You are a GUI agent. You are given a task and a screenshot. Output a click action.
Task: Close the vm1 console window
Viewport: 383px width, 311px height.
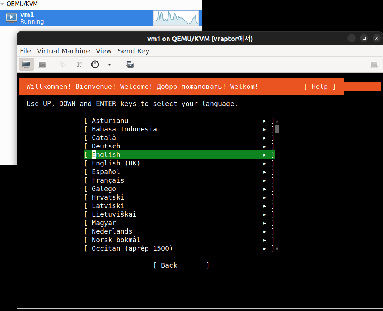point(377,39)
